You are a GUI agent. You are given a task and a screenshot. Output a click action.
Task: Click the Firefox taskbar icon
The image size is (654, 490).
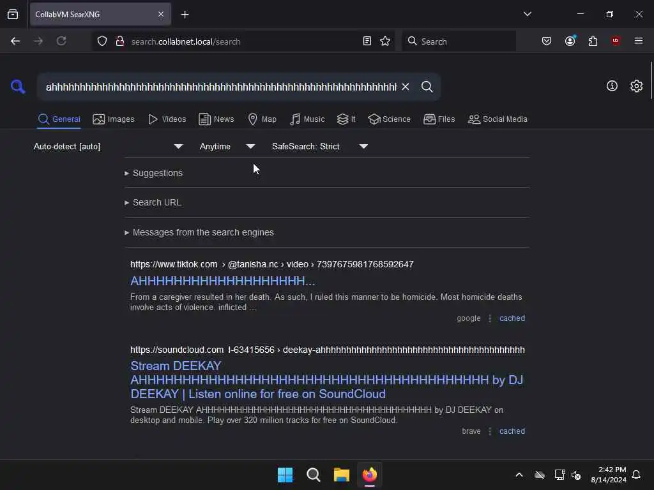(370, 475)
